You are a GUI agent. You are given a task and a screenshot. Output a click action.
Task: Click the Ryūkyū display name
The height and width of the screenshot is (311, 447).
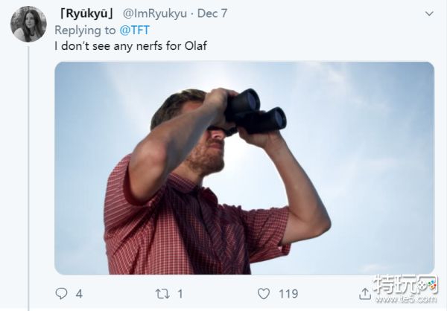(84, 13)
